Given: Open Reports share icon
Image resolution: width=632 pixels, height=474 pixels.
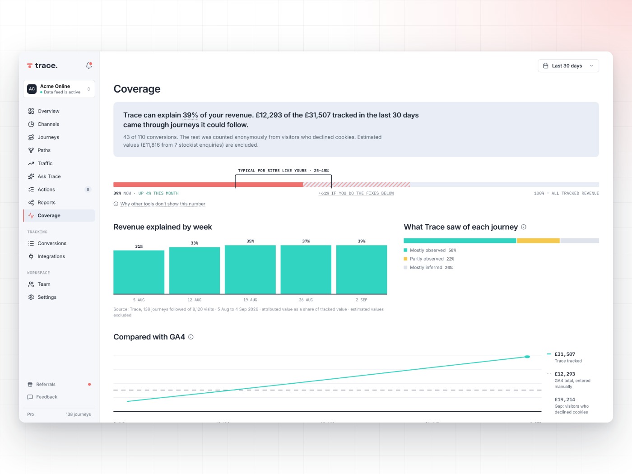Looking at the screenshot, I should (x=31, y=203).
